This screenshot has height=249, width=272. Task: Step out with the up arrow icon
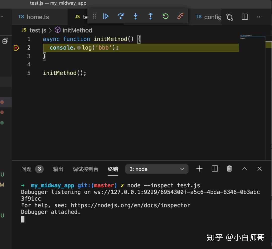click(150, 16)
